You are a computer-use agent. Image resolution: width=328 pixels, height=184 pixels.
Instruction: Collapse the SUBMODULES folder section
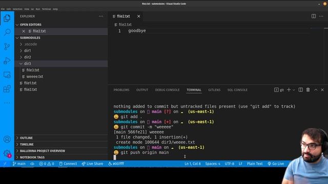[x=61, y=38]
